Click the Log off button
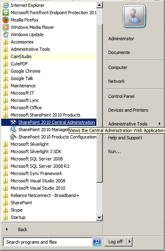This screenshot has width=165, height=251. coord(116,242)
